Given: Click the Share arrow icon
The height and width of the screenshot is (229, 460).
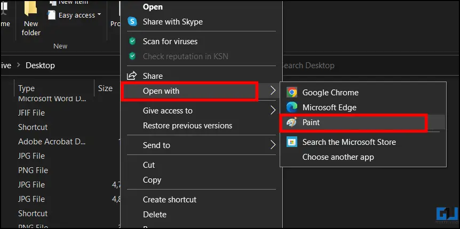Looking at the screenshot, I should (x=132, y=76).
